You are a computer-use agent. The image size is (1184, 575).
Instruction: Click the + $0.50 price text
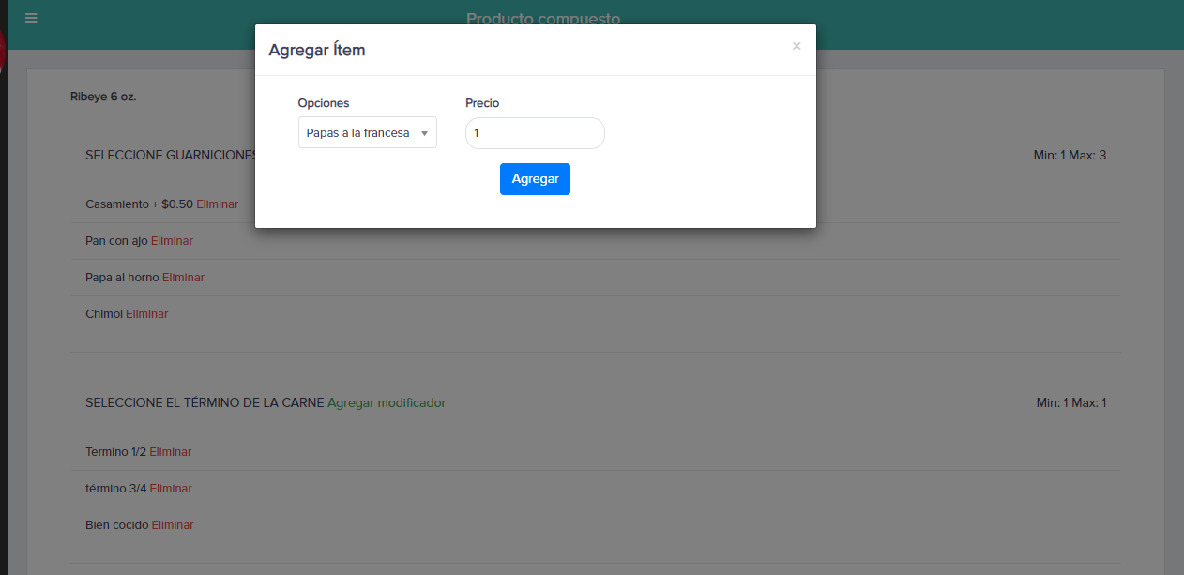(173, 204)
